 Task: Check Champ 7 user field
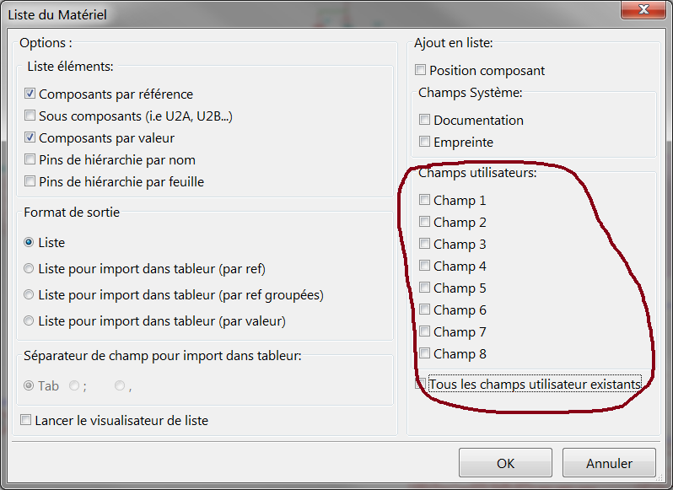point(424,331)
